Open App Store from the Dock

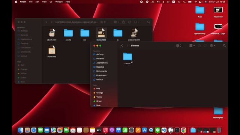click(x=144, y=130)
